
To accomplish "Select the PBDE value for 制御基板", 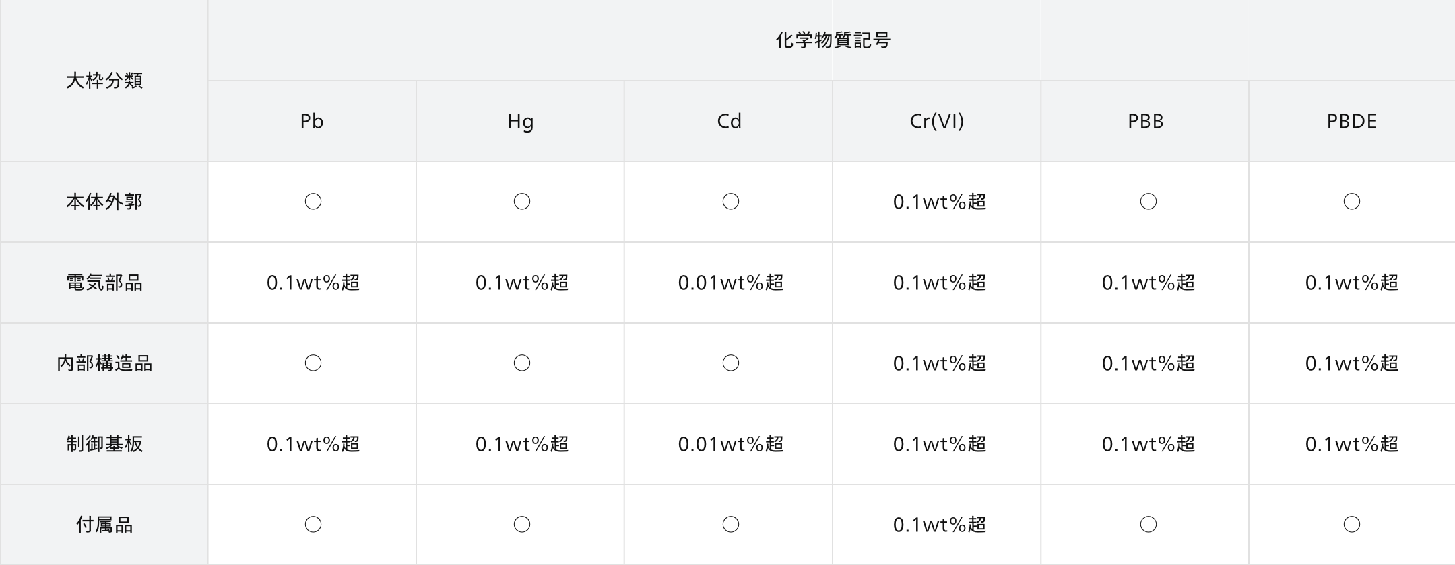I will pos(1352,444).
